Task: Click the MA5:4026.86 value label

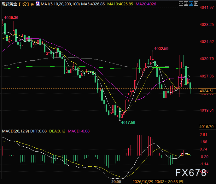Action: tap(93, 4)
